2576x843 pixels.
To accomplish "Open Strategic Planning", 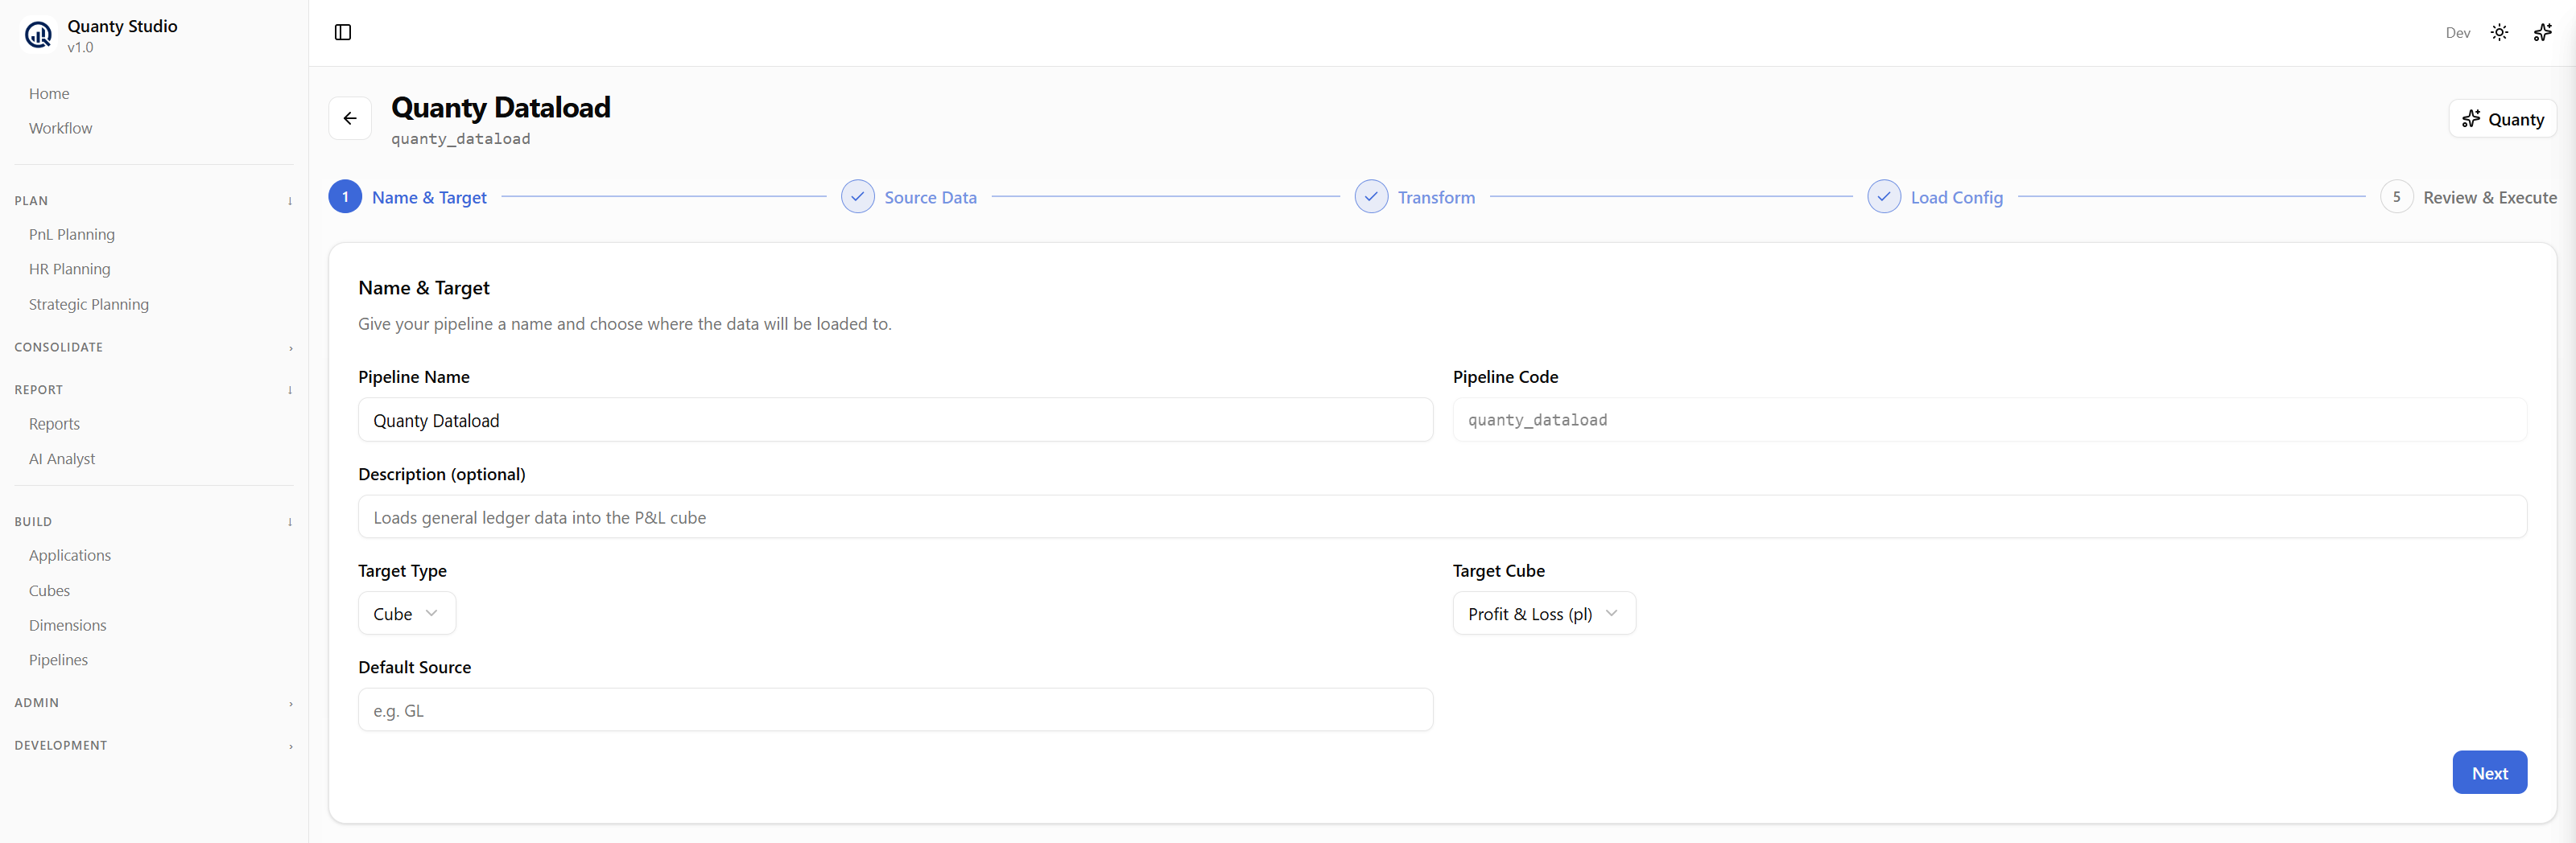I will point(88,305).
